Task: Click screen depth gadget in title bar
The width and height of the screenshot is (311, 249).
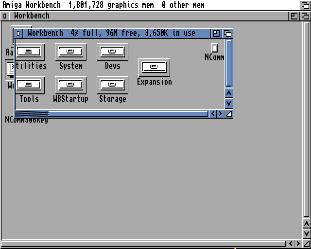Action: 305,5
